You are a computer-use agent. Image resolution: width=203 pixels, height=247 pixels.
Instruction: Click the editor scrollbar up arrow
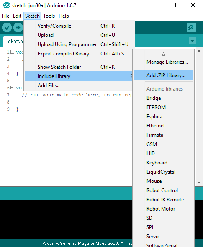[199, 51]
